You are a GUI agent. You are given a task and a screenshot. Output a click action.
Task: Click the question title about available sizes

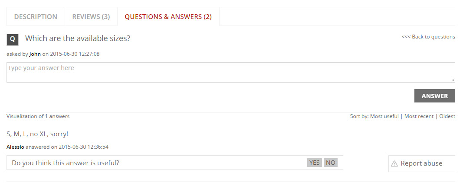[78, 38]
